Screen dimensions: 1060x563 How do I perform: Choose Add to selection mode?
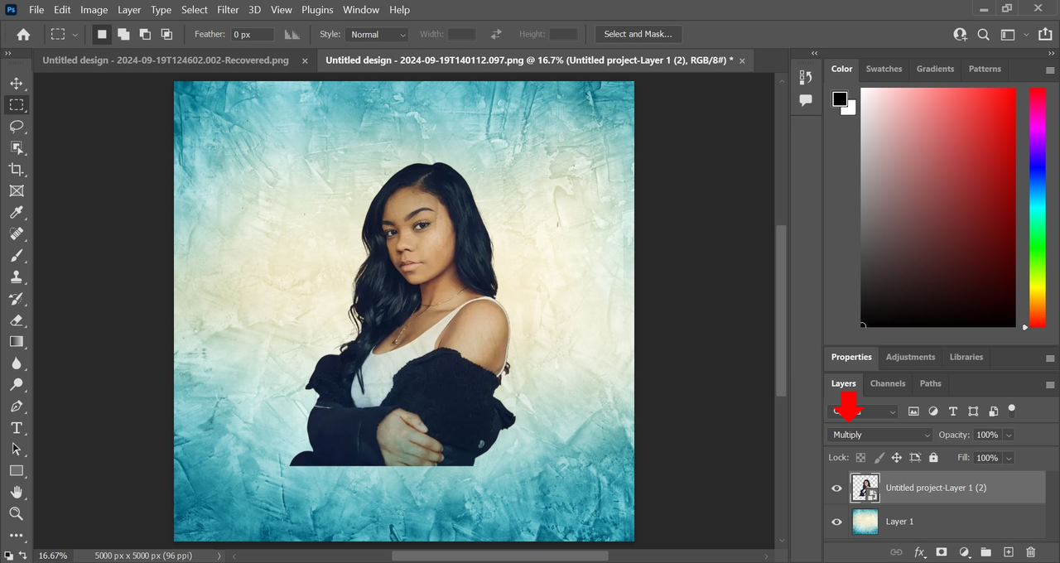[x=123, y=34]
